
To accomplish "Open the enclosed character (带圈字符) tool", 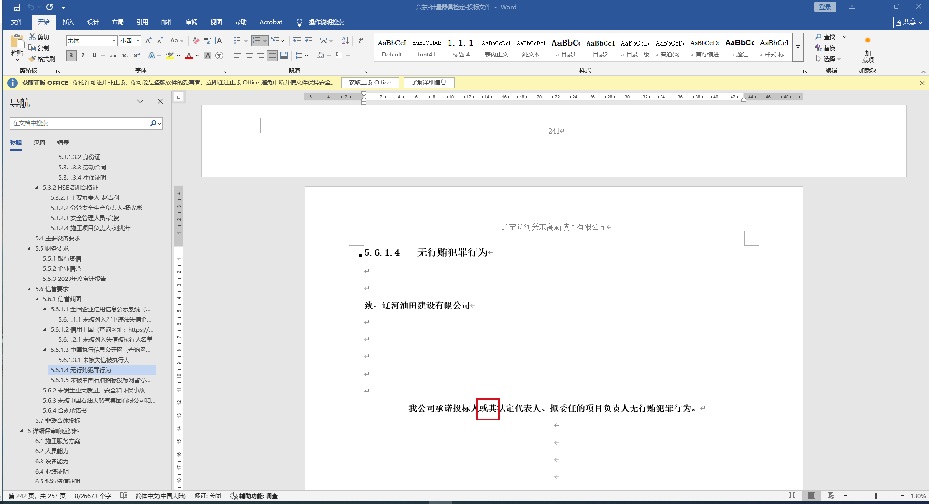I will tap(219, 56).
